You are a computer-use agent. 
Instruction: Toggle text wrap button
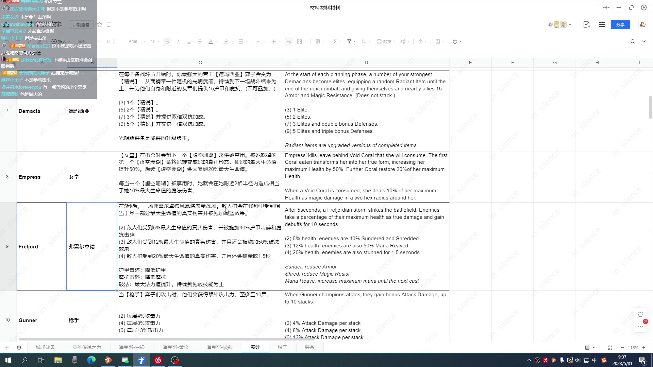click(288, 41)
